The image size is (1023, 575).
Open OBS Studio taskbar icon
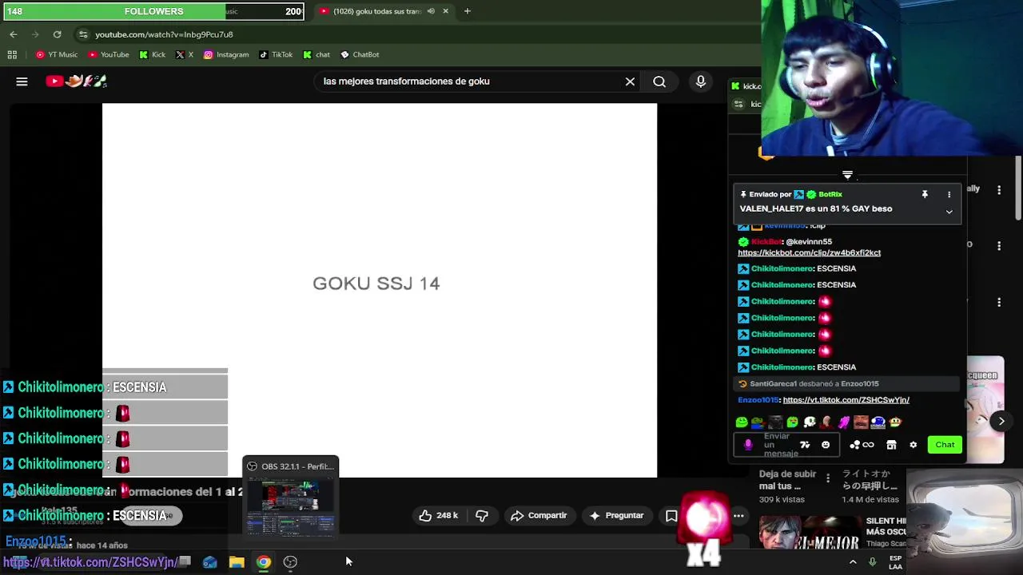pyautogui.click(x=290, y=562)
